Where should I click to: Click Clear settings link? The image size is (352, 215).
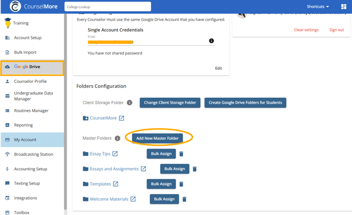[306, 30]
